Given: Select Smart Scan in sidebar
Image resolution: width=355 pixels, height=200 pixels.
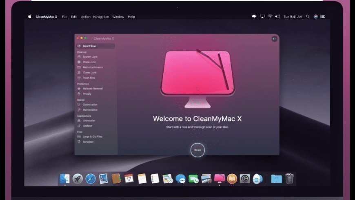Looking at the screenshot, I should pos(95,46).
